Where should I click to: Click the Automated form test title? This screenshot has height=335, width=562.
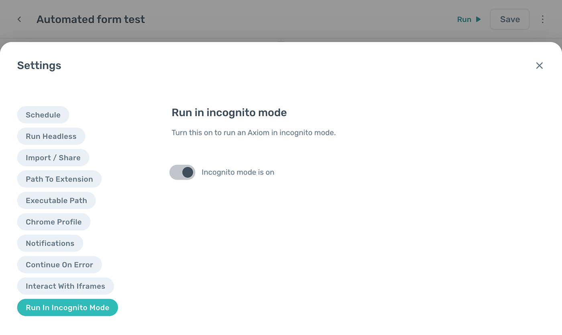click(x=91, y=19)
